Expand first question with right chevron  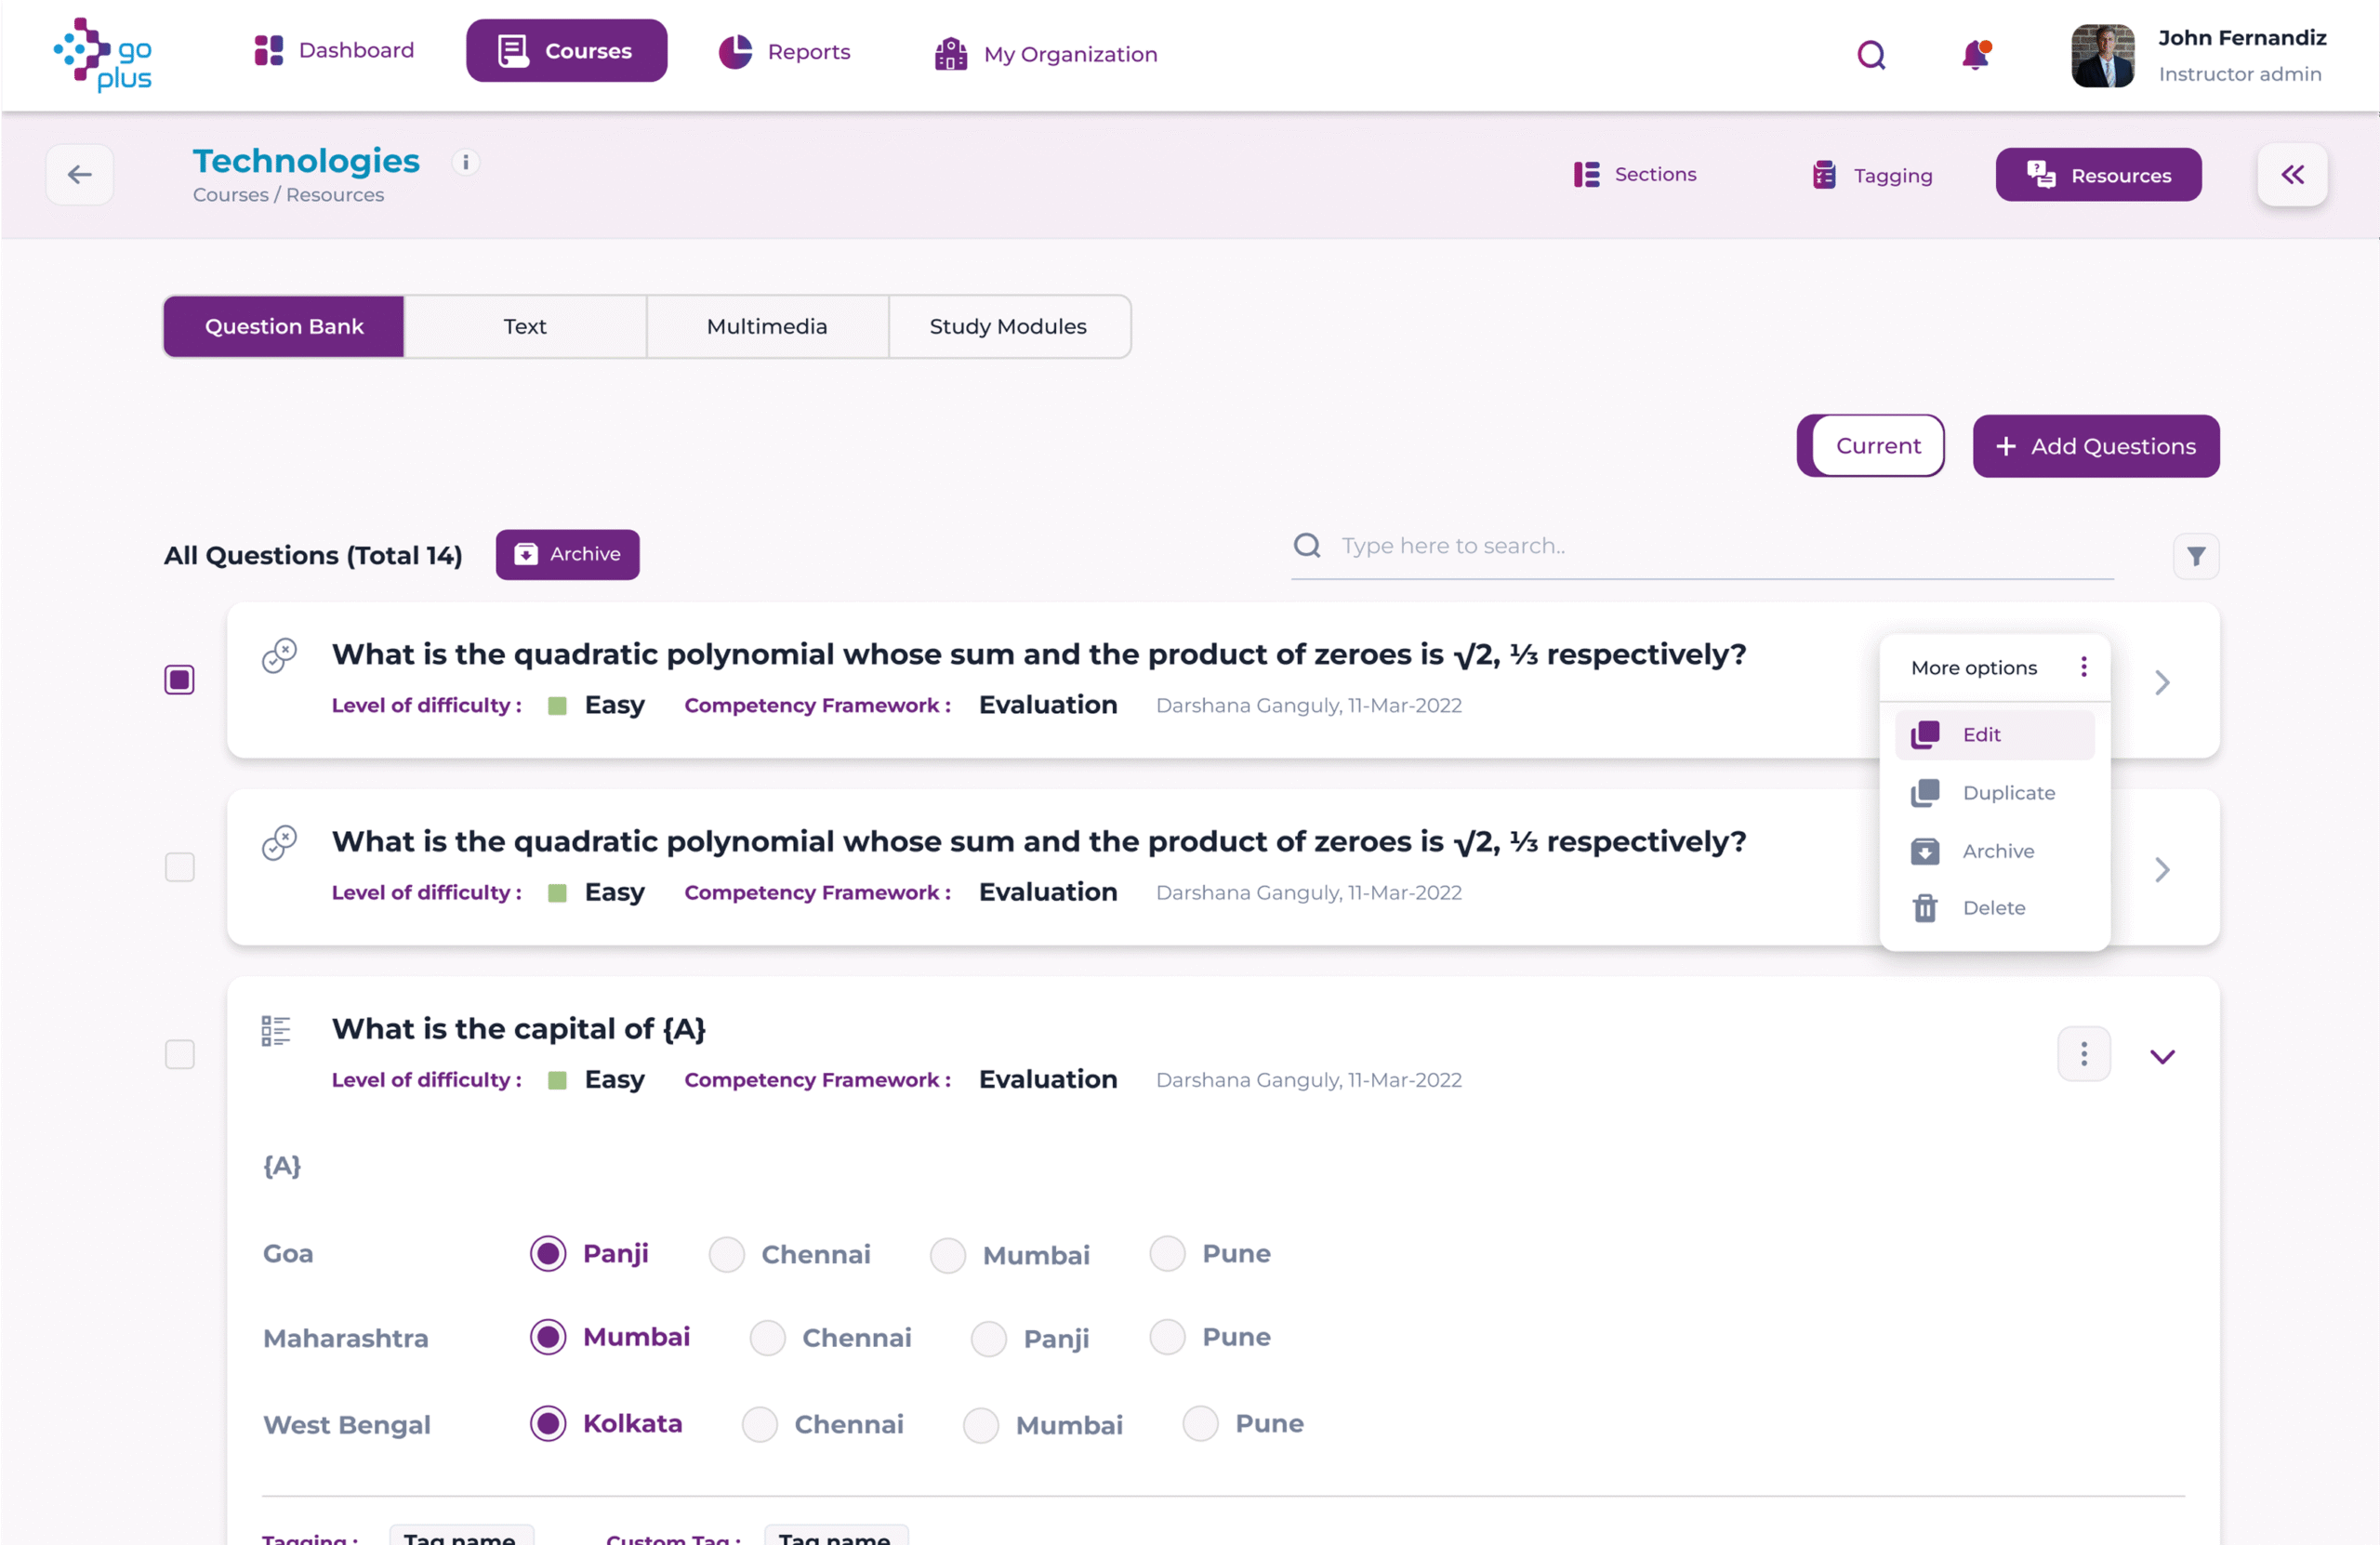[x=2162, y=683]
